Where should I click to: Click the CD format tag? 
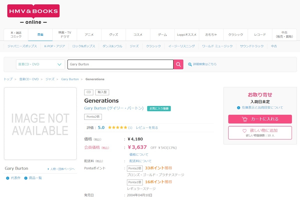click(89, 92)
